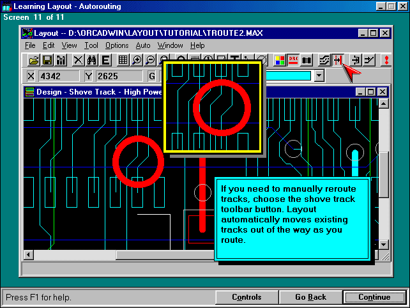Open the Options menu
The height and width of the screenshot is (308, 410).
point(117,45)
